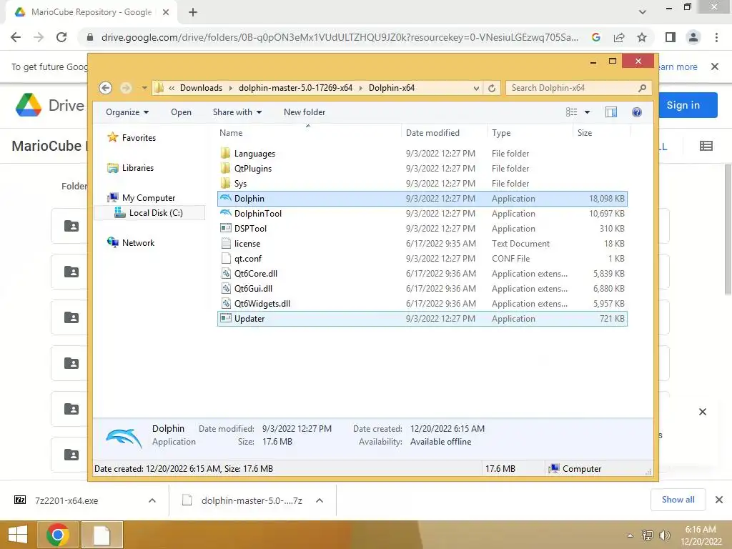Click Show all downloads button
This screenshot has height=549, width=732.
pyautogui.click(x=678, y=500)
